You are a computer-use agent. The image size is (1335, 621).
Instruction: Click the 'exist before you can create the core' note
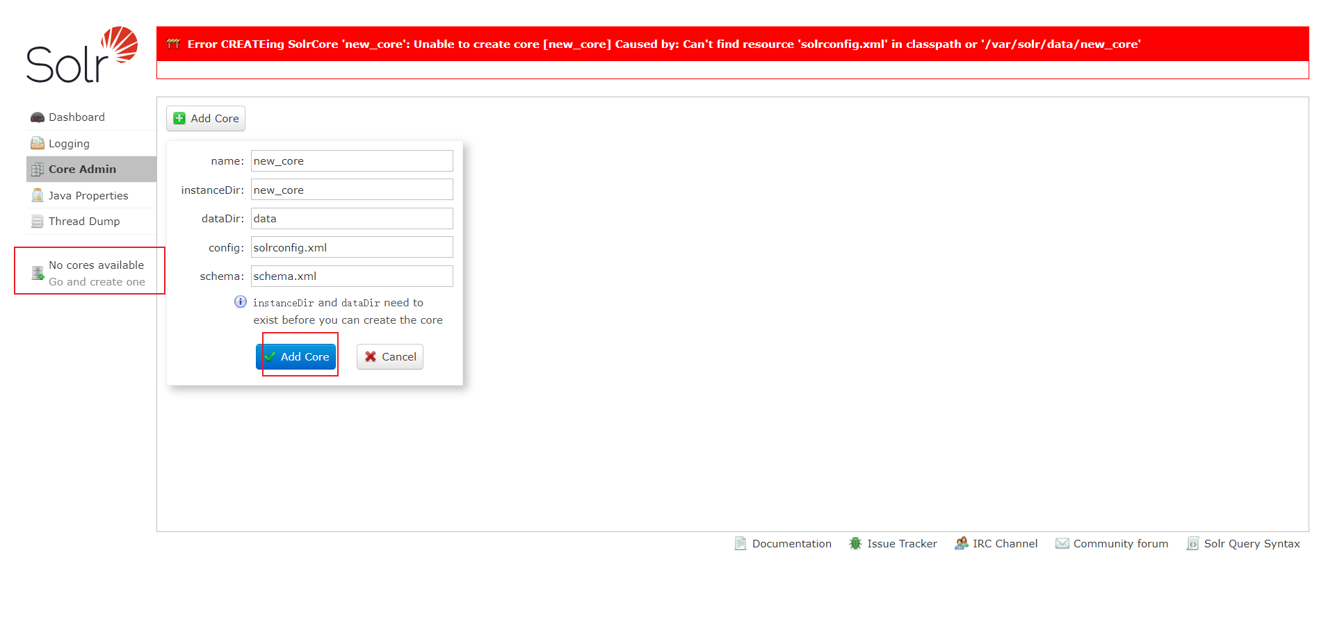click(x=348, y=320)
